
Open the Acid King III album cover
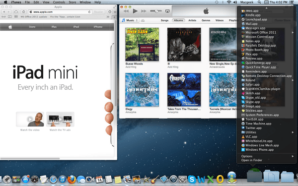[184, 44]
